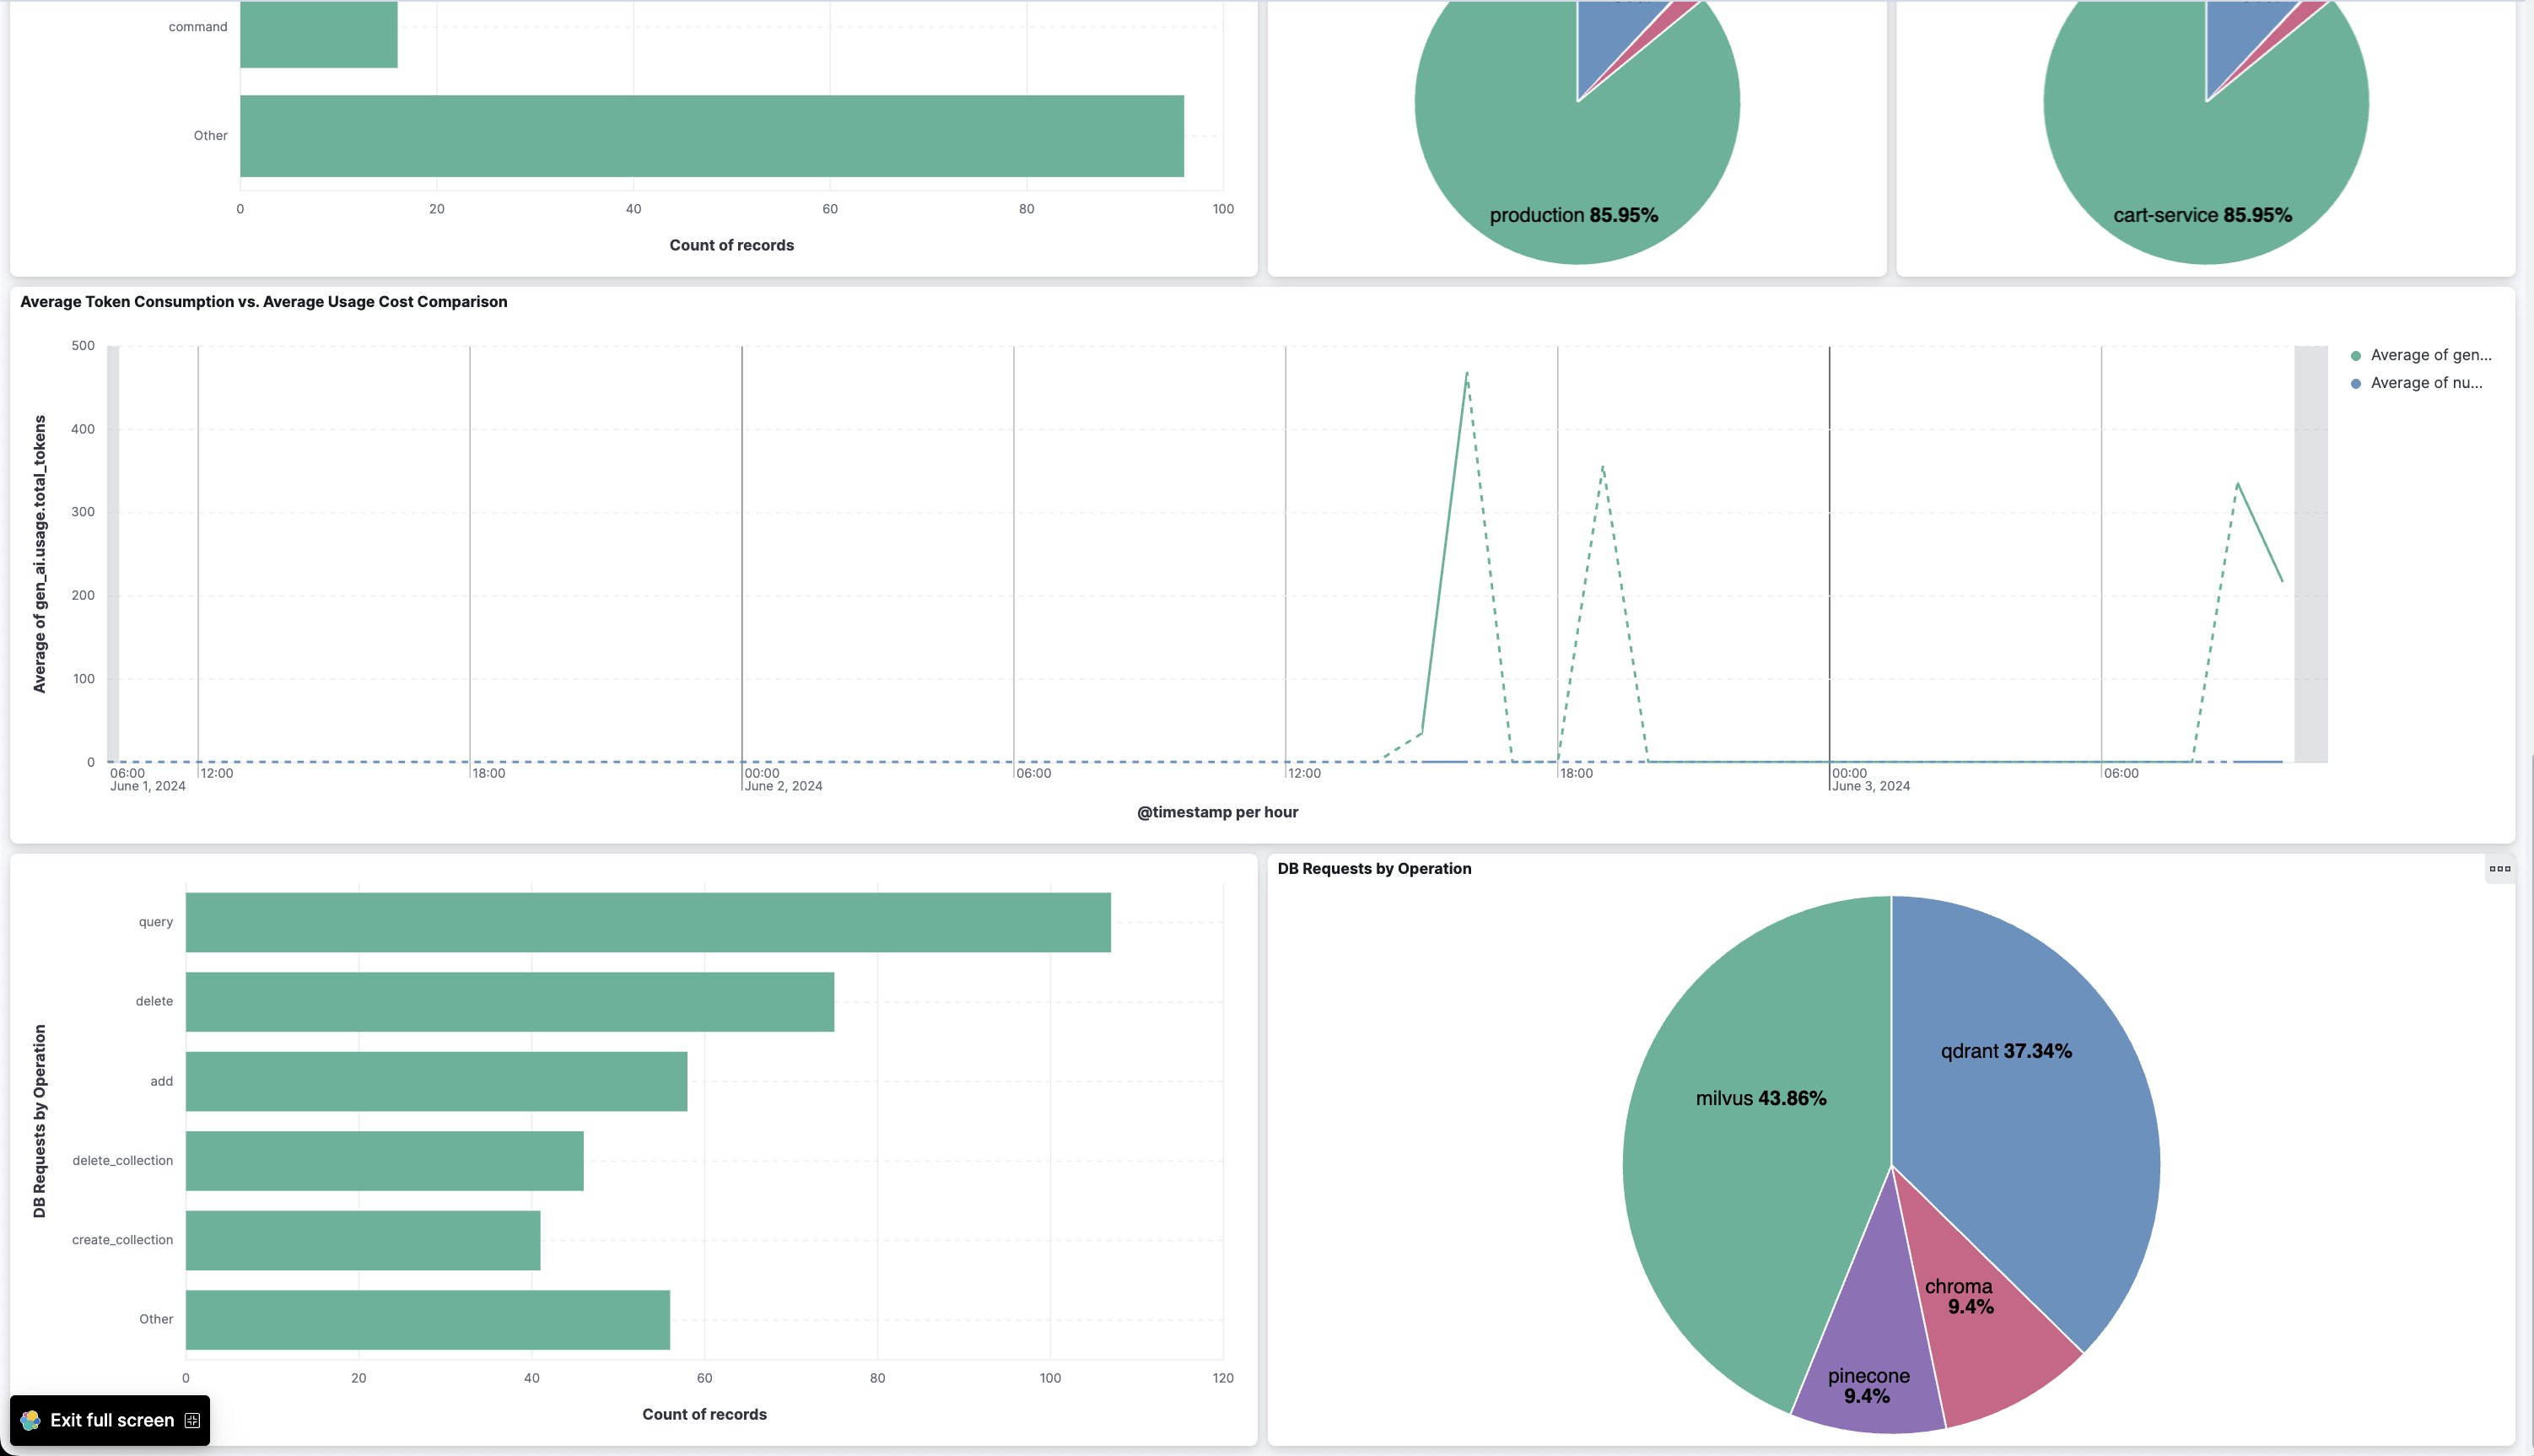This screenshot has height=1456, width=2534.
Task: Open panel options for DB Requests pie
Action: (2500, 868)
